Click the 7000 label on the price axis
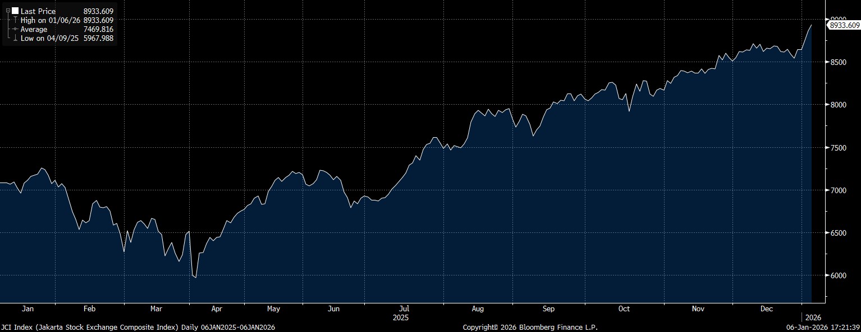The image size is (861, 332). pos(837,190)
